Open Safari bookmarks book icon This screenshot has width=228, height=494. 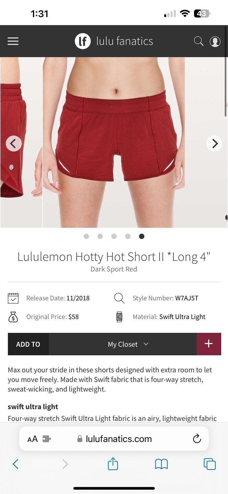click(x=161, y=464)
